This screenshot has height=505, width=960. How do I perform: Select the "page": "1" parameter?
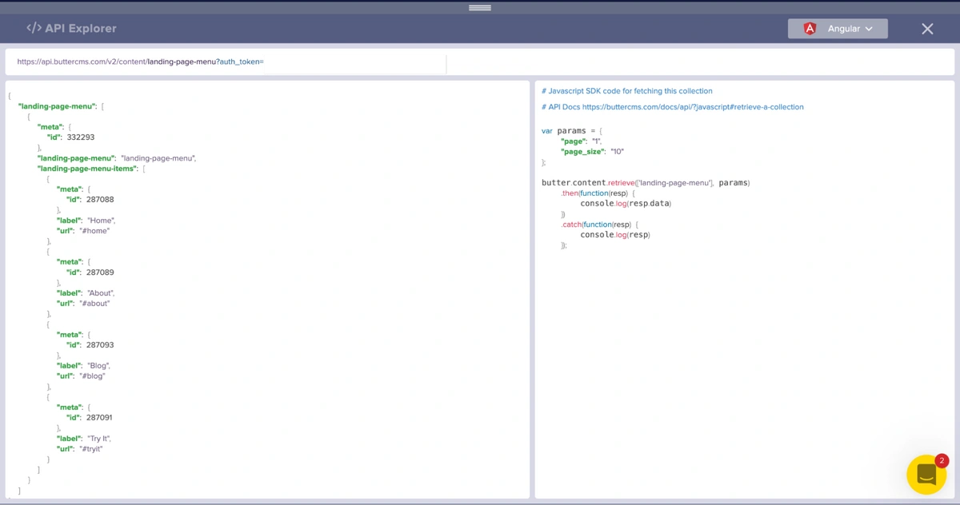point(582,141)
